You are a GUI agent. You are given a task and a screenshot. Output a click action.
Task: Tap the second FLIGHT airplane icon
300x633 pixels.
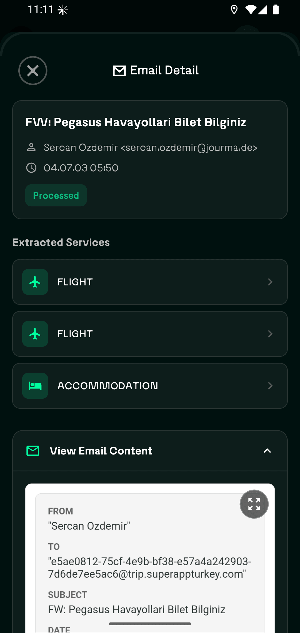[35, 334]
